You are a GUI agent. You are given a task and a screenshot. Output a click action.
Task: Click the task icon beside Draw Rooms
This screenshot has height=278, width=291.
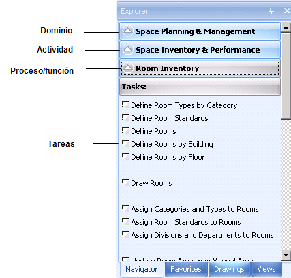click(125, 182)
